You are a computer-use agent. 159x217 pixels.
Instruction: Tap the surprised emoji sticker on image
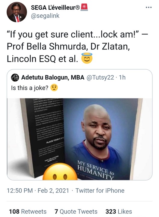60,171
